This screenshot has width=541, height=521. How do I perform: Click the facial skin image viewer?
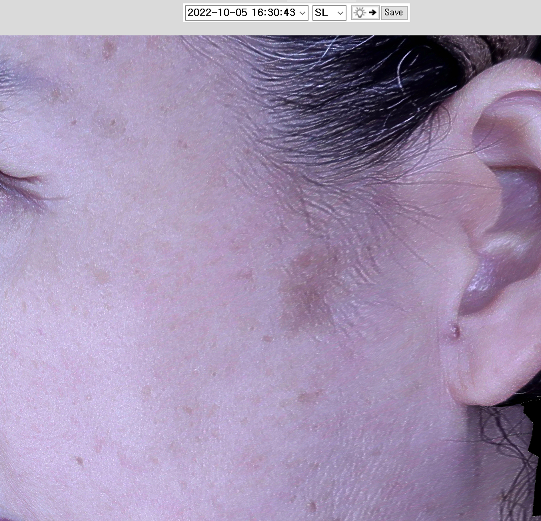tap(270, 278)
